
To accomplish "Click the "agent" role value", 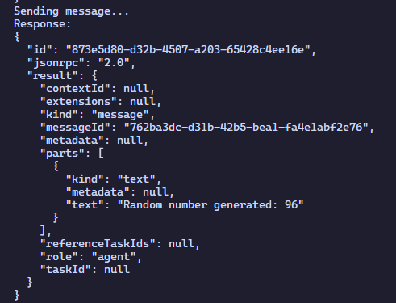I will (114, 257).
